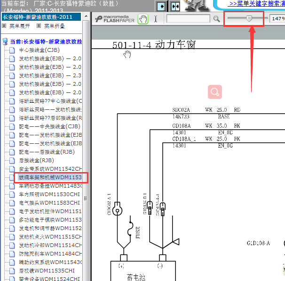Open 电子发动机控件WDM1151 entry
The image size is (285, 281).
pyautogui.click(x=50, y=211)
